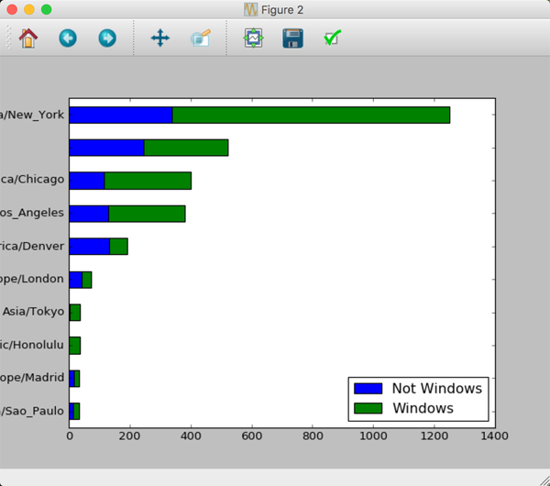Open edit axis parameters green checkmark
Viewport: 550px width, 486px height.
[332, 38]
